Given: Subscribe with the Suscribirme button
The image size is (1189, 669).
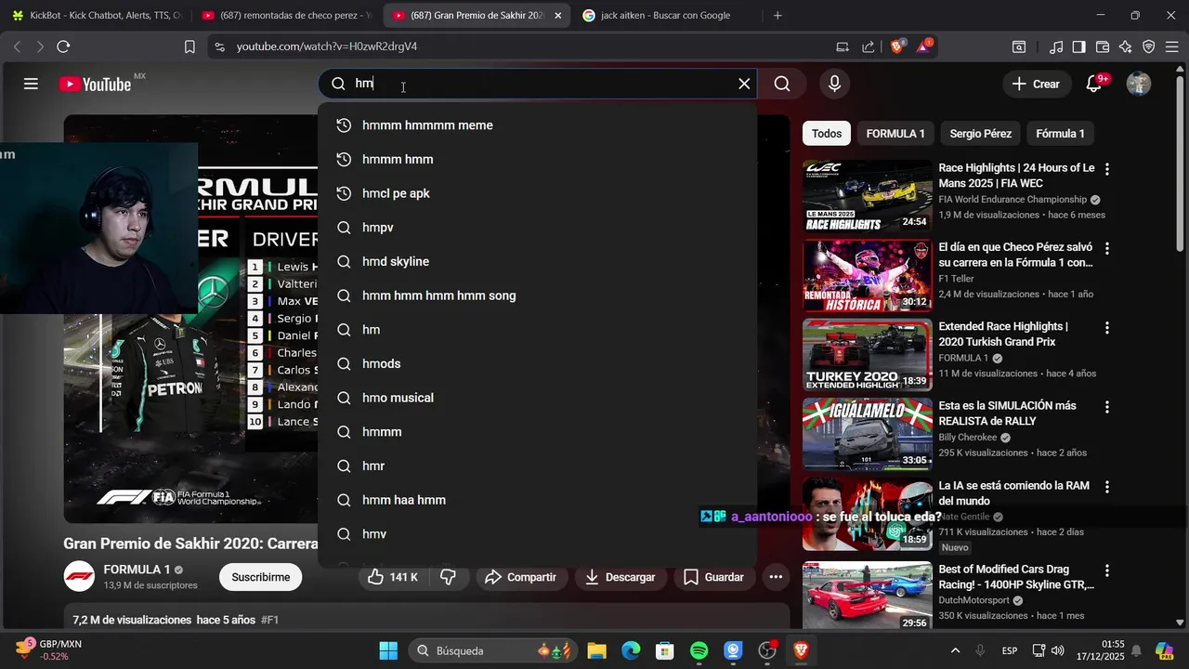Looking at the screenshot, I should [260, 577].
